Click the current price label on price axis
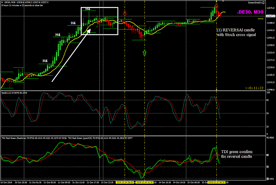 pos(271,16)
